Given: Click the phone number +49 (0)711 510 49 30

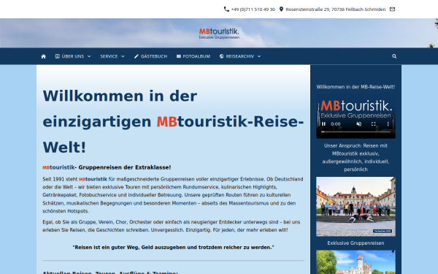Looking at the screenshot, I should coord(253,9).
